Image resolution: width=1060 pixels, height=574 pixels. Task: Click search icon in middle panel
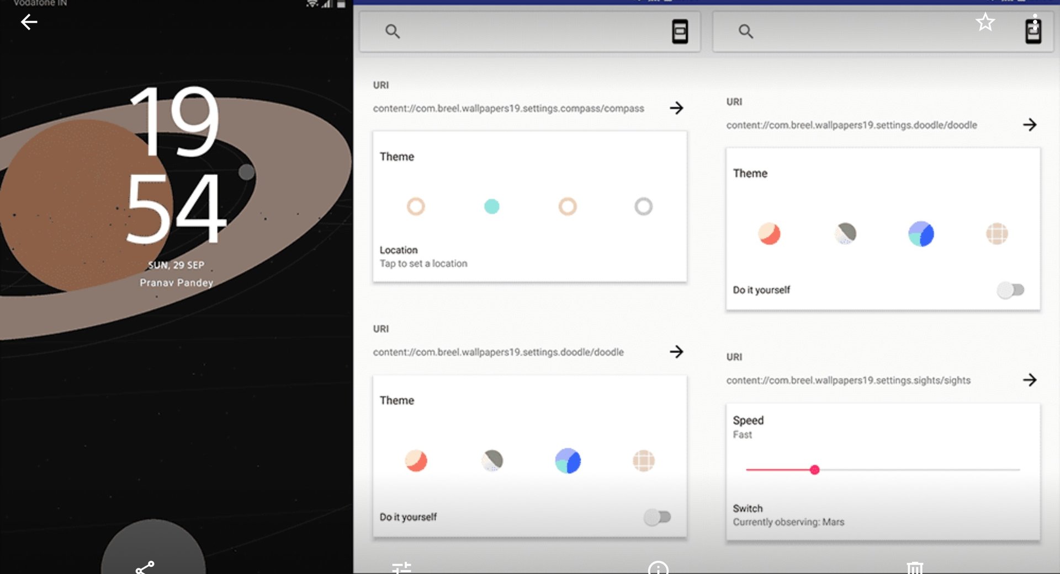pyautogui.click(x=393, y=31)
